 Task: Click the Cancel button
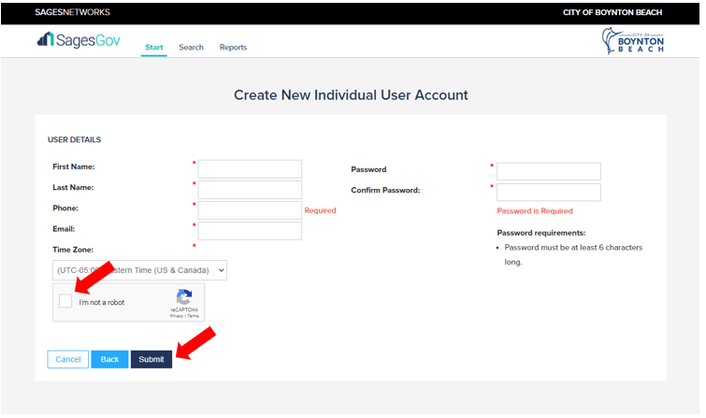point(68,359)
